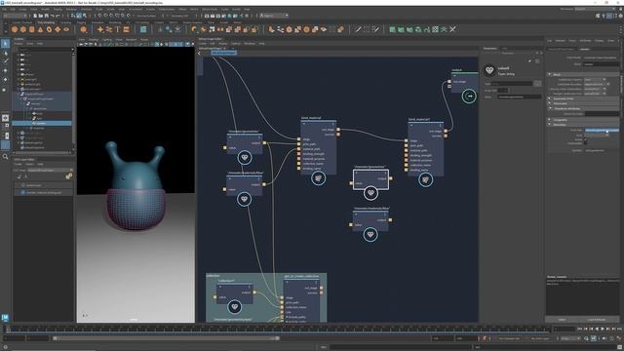Click the Select button below Attribute Editor
This screenshot has height=351, width=624.
562,320
